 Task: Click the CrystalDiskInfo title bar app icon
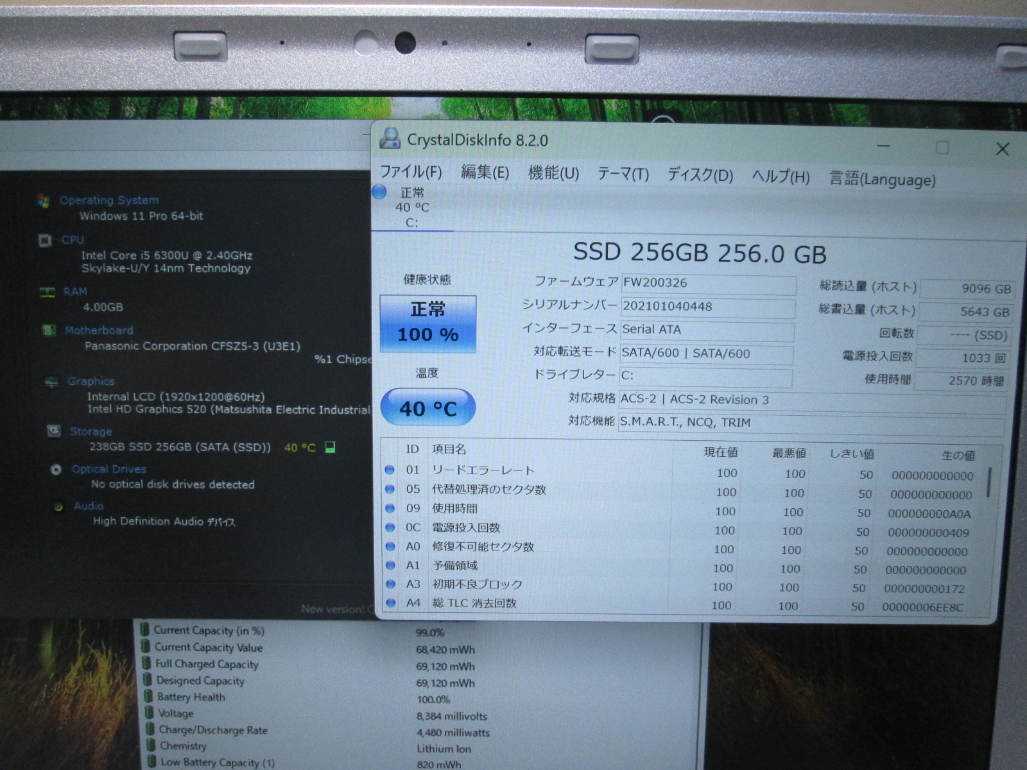coord(390,139)
